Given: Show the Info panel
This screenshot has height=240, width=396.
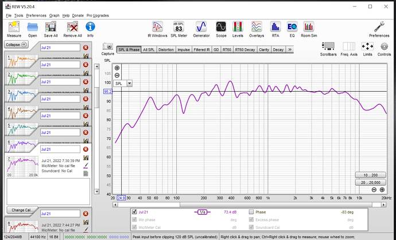Looking at the screenshot, I should click(x=90, y=29).
